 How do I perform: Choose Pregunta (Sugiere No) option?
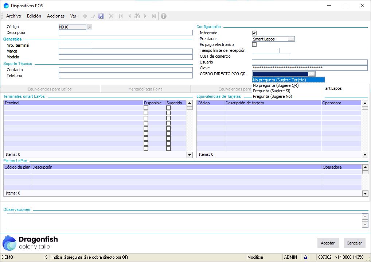[288, 96]
